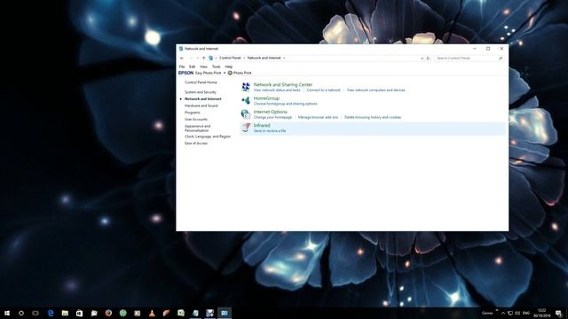Launch VLC media player from taskbar
The width and height of the screenshot is (568, 319).
(x=152, y=313)
